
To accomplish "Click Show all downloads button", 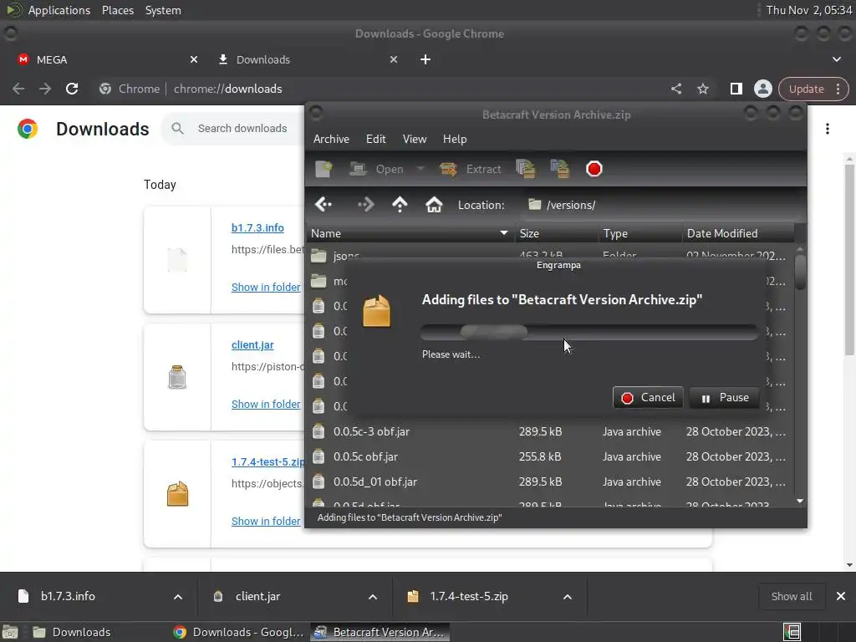I will 792,597.
